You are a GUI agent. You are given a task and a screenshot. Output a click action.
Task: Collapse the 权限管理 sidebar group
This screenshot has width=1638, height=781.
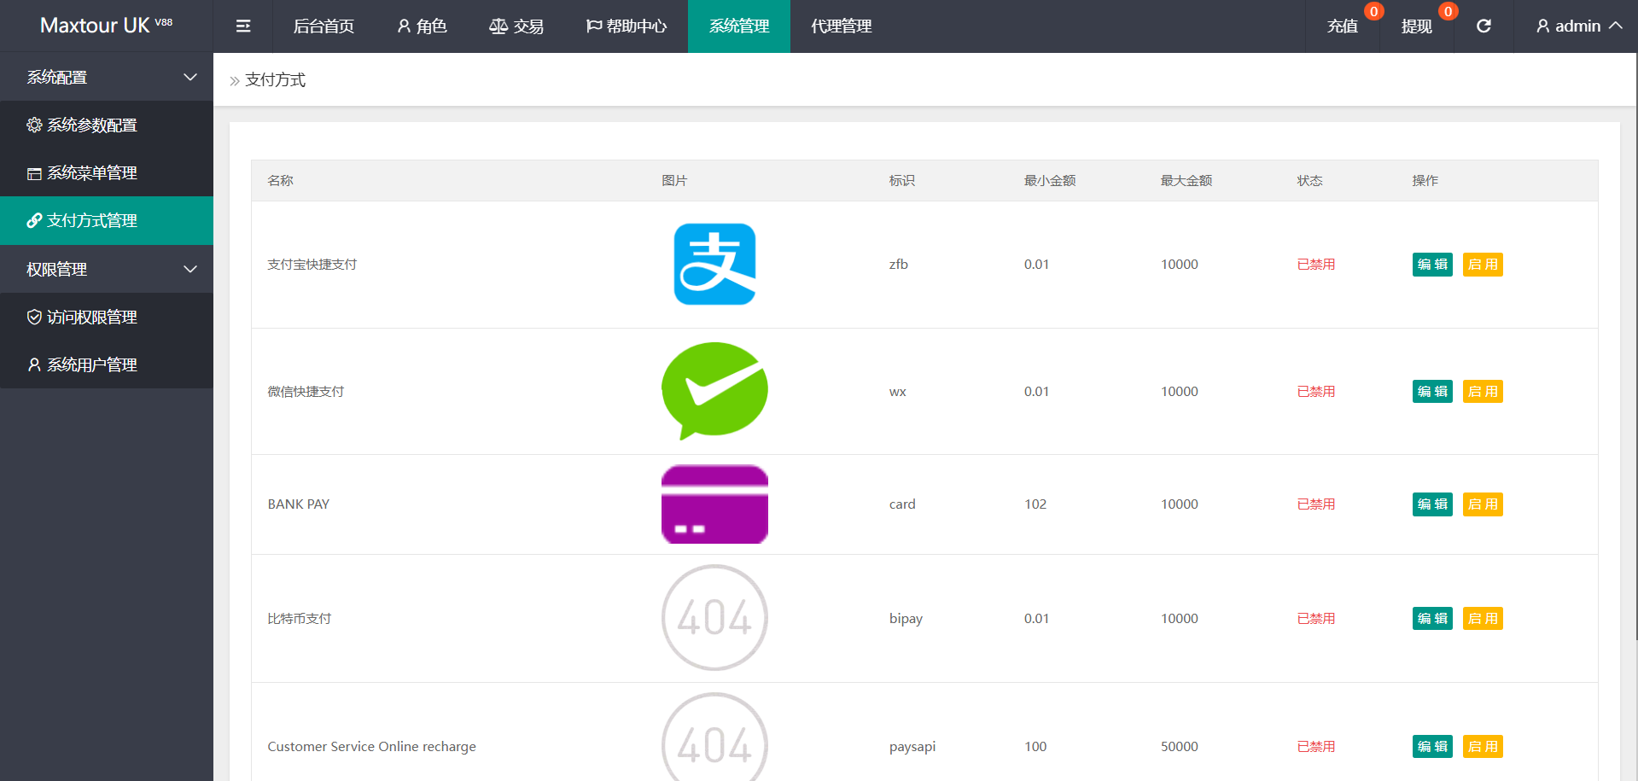tap(107, 269)
